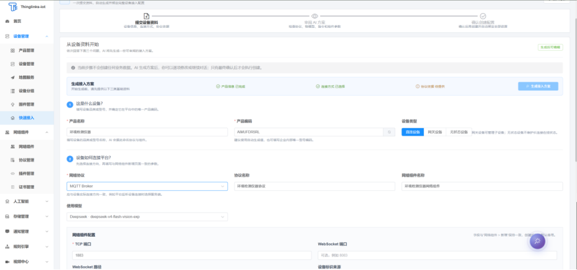Click the green 生成后可编辑 tag

click(x=550, y=48)
